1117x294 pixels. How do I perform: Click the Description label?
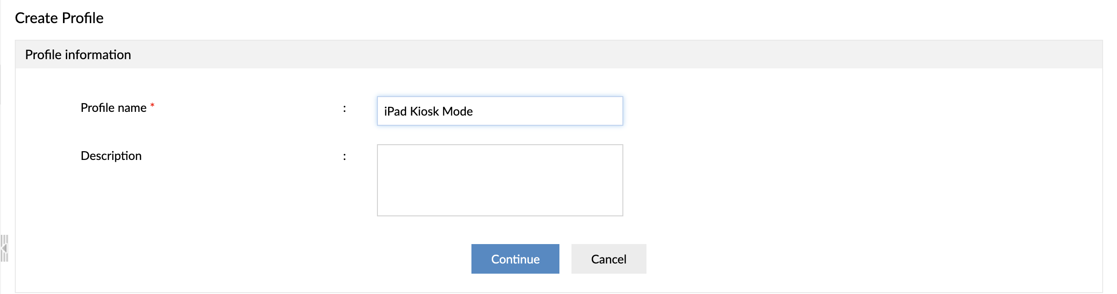click(x=111, y=155)
